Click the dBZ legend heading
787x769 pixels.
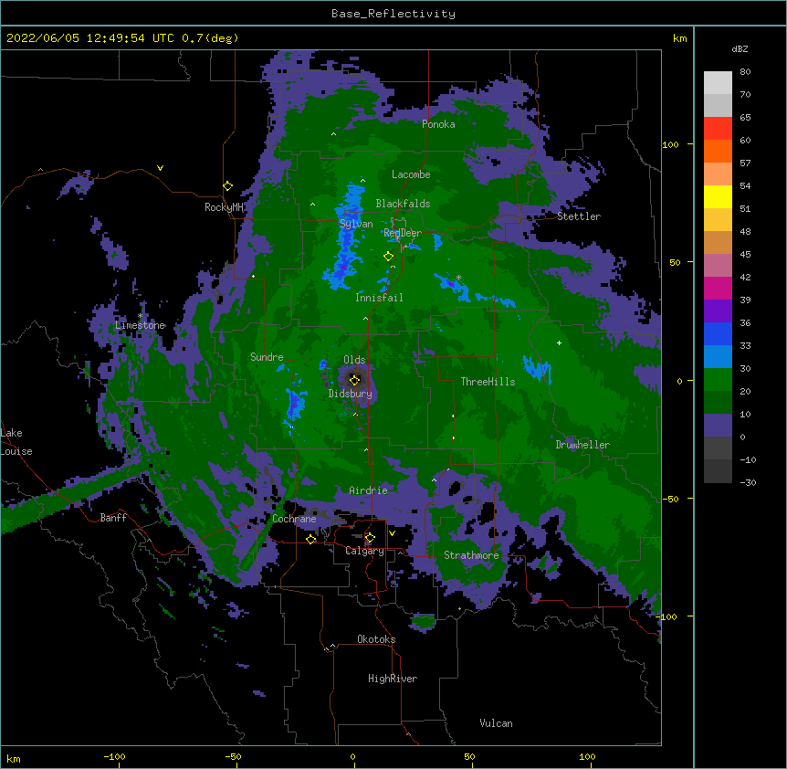(740, 48)
